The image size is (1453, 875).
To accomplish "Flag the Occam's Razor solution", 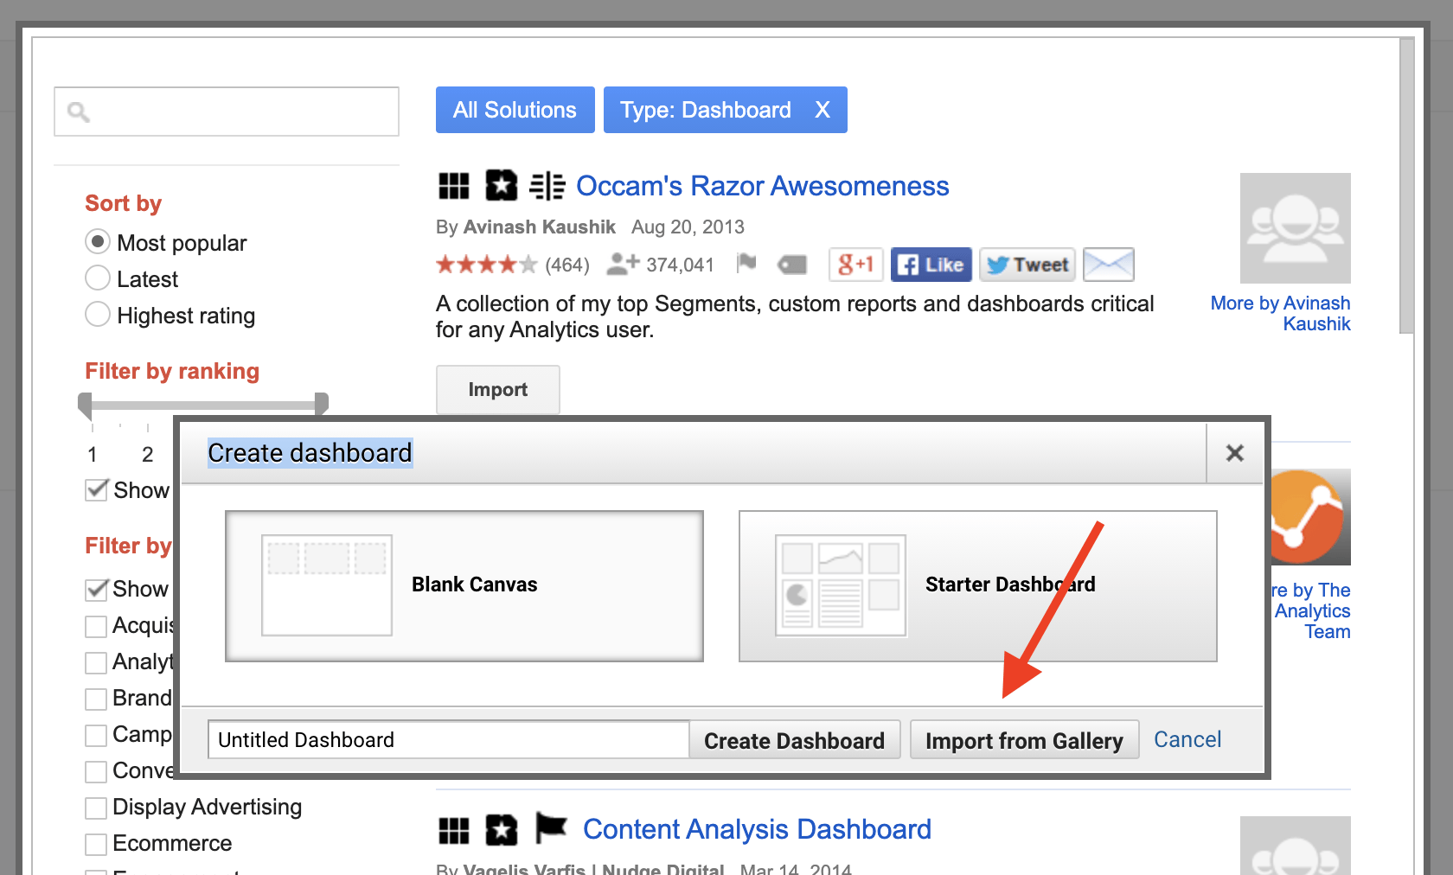I will (746, 263).
